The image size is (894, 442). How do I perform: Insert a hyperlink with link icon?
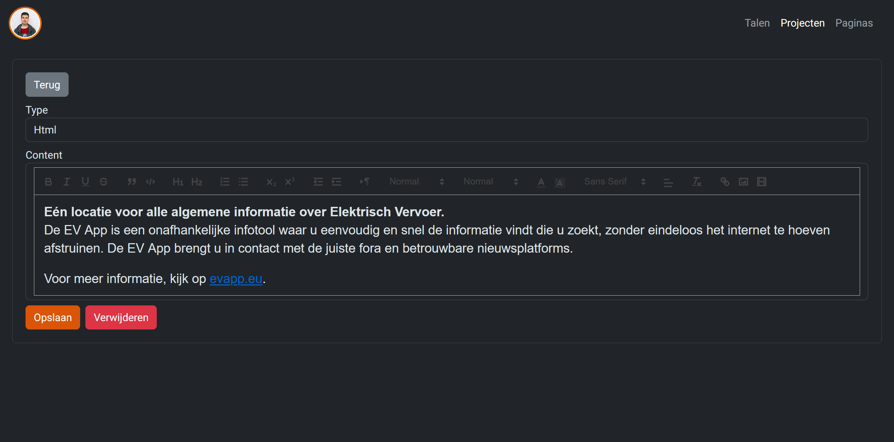tap(725, 182)
